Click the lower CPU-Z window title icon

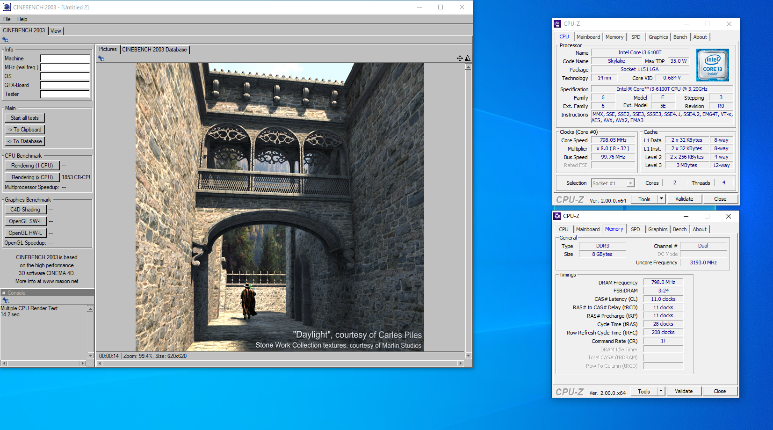tap(557, 216)
